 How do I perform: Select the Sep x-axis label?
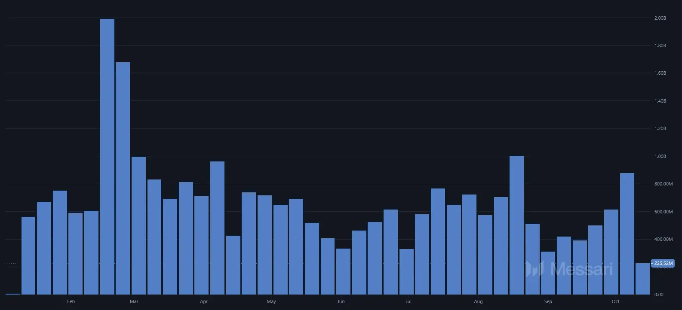548,301
